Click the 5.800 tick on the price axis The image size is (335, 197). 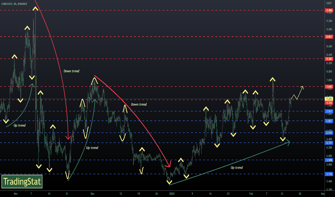click(x=329, y=164)
